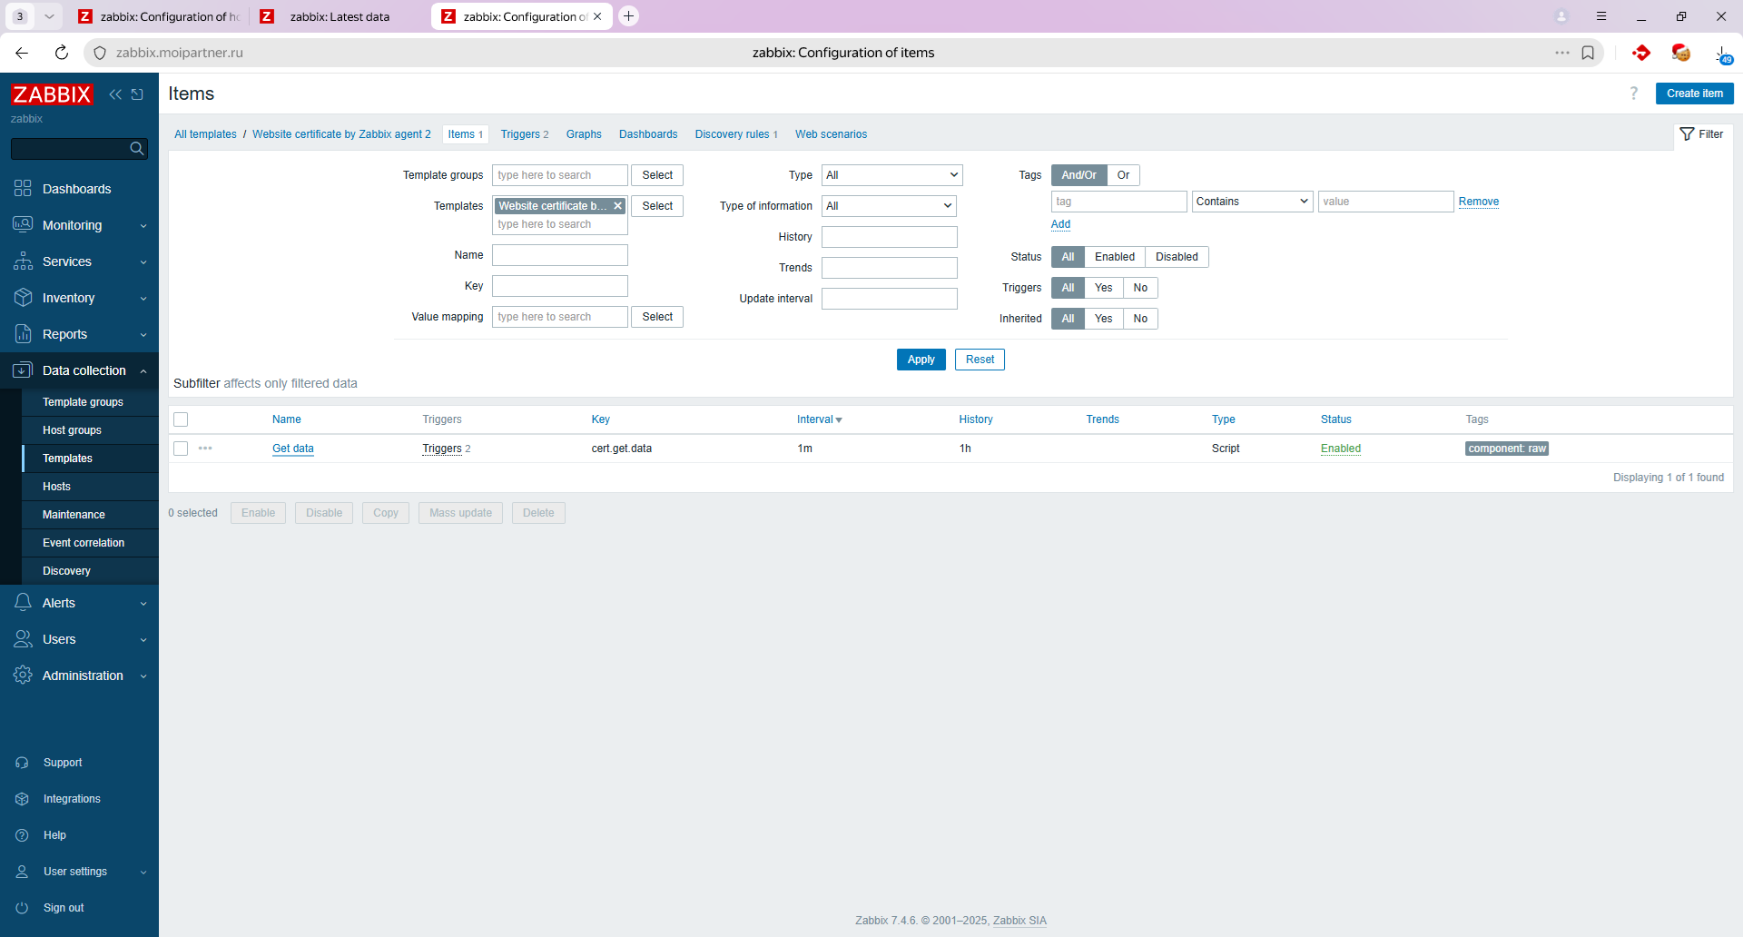Remove Website certificate template filter chip
Screen dimensions: 1743x937
point(618,206)
